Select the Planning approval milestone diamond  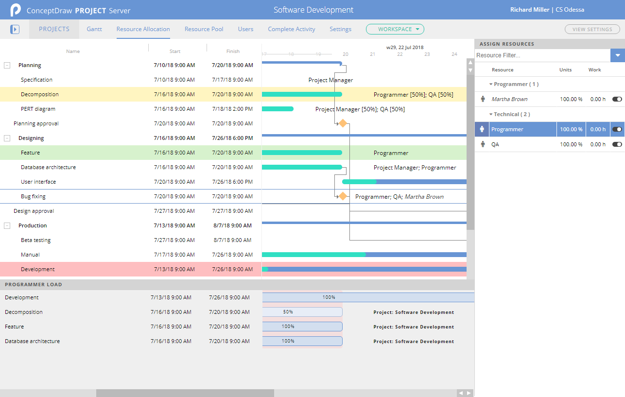click(x=343, y=123)
